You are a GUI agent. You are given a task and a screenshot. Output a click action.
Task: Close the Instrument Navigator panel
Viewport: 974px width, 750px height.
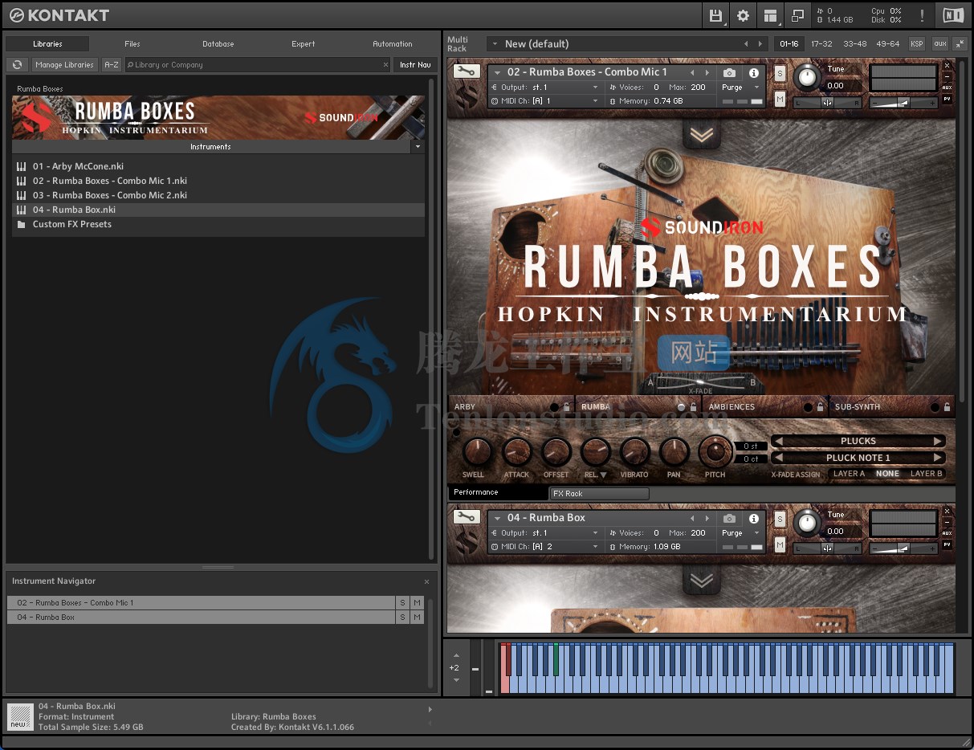tap(426, 581)
